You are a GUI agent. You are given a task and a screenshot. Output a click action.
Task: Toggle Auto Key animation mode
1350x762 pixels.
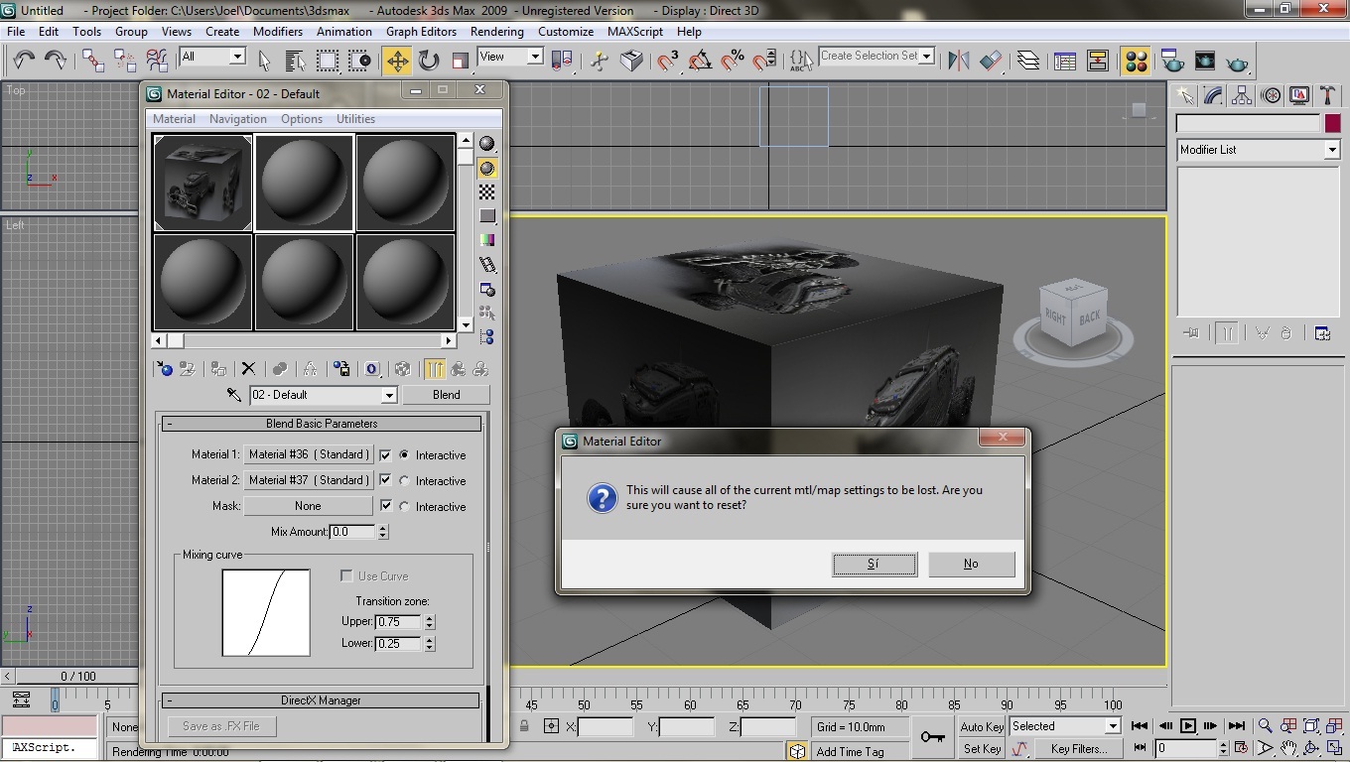pos(982,726)
